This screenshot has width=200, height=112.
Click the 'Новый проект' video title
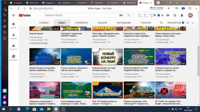pos(36,34)
